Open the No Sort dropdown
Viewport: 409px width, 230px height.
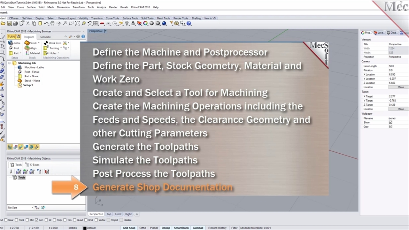click(32, 208)
